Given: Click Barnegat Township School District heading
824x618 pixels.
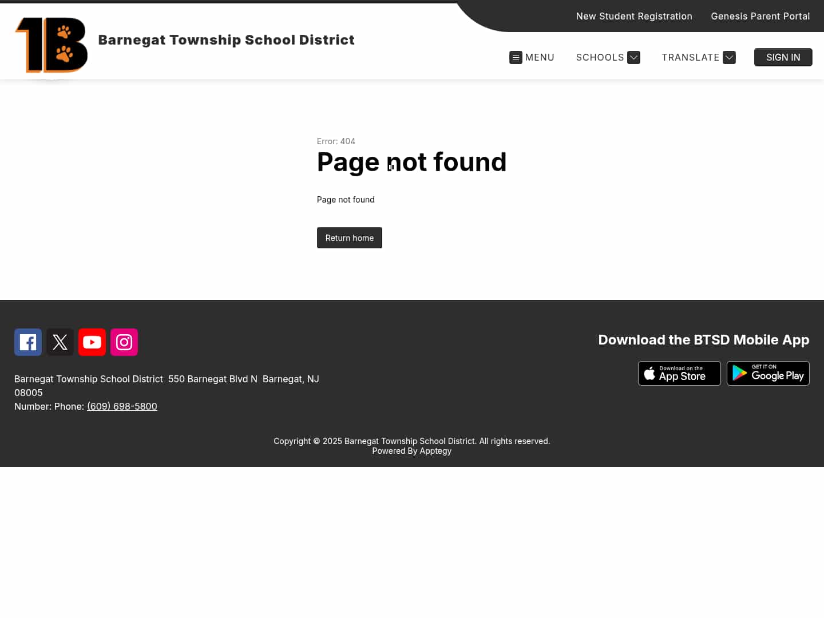Looking at the screenshot, I should pyautogui.click(x=227, y=40).
